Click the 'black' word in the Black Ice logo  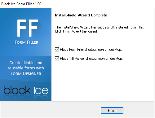pyautogui.click(x=17, y=90)
